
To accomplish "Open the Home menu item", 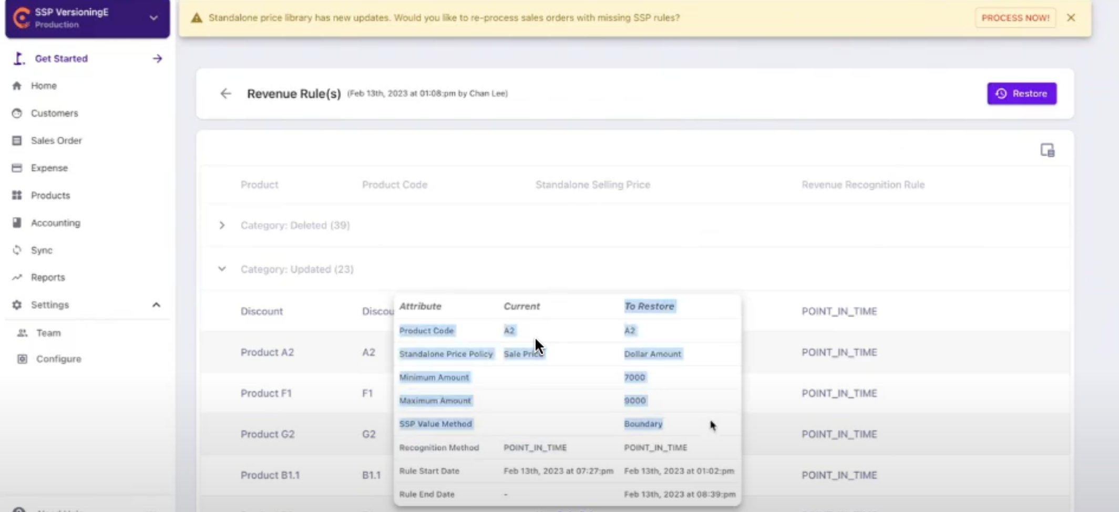I will [44, 86].
